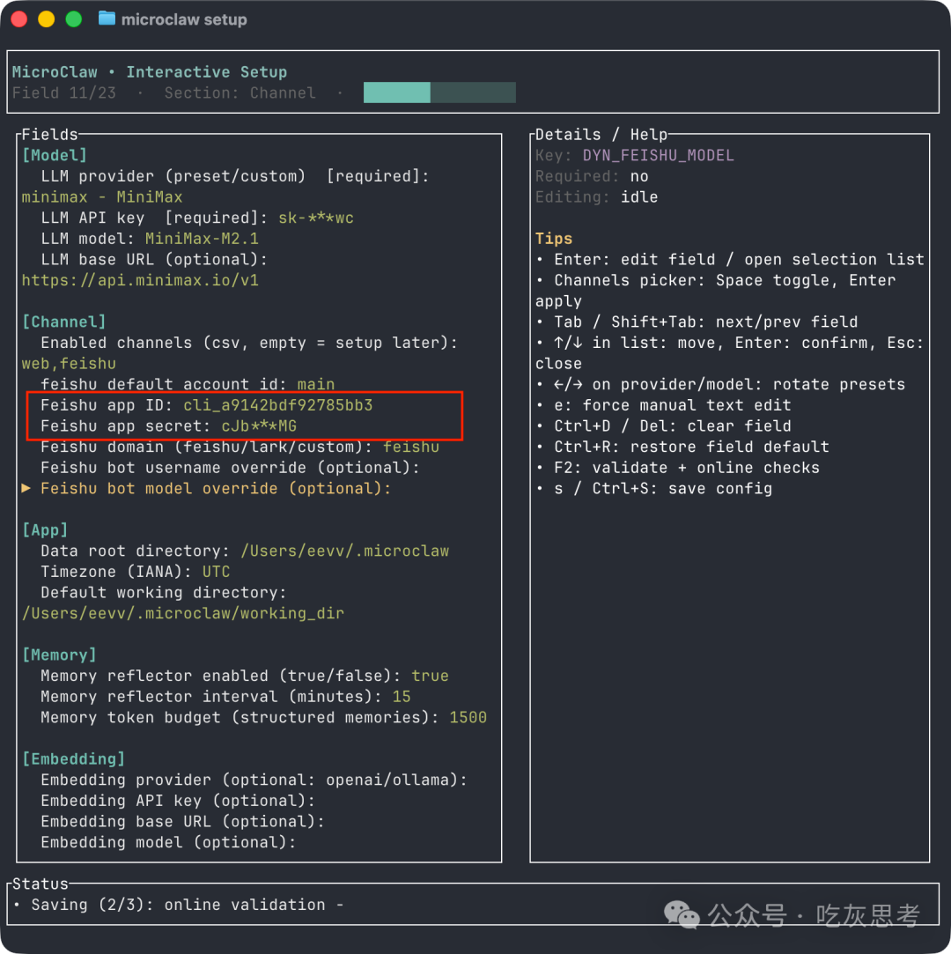
Task: Select the Memory token budget value 1500
Action: [468, 718]
